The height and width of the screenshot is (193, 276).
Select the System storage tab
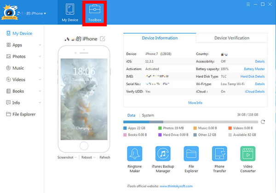[x=148, y=115]
